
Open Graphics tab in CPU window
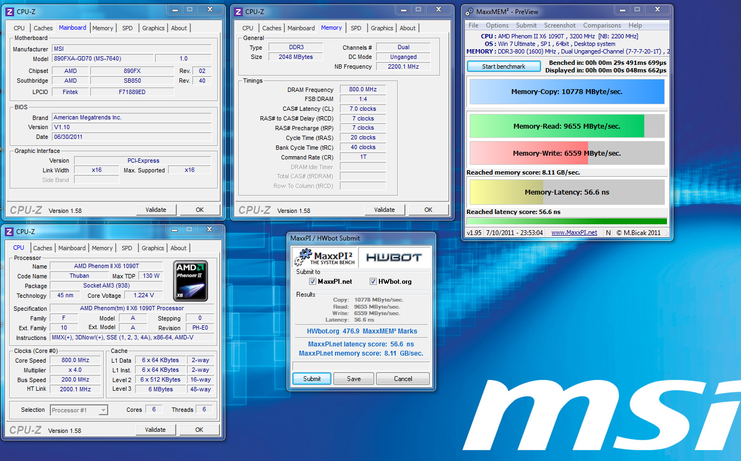point(153,248)
